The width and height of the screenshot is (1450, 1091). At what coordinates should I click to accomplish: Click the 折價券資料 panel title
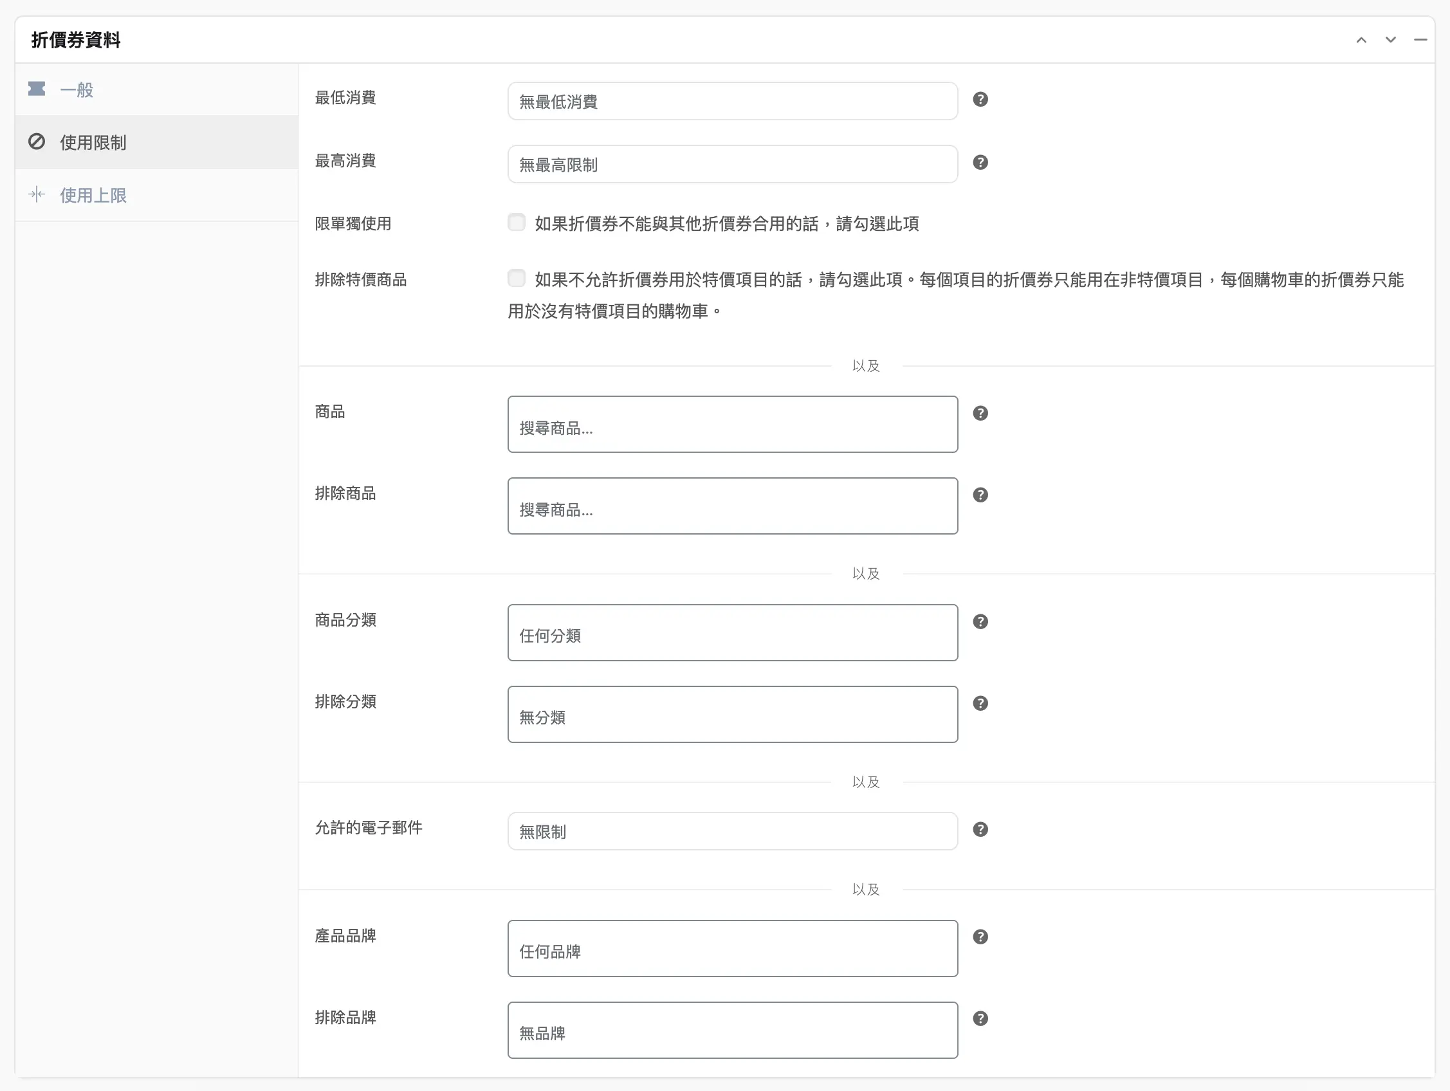click(x=76, y=40)
